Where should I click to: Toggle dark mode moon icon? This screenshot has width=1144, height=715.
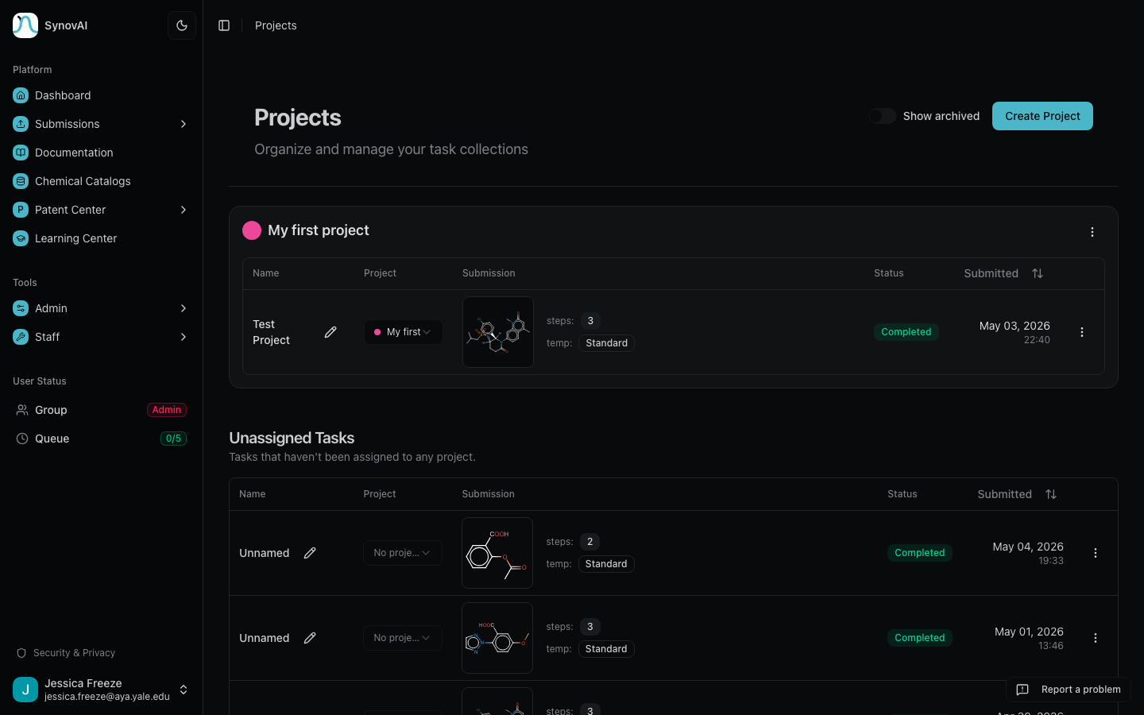tap(182, 25)
